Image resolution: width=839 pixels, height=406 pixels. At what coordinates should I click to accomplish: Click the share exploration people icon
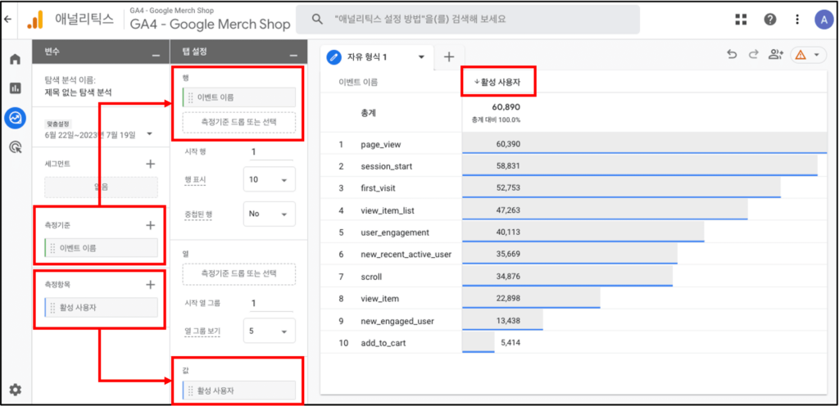coord(775,55)
